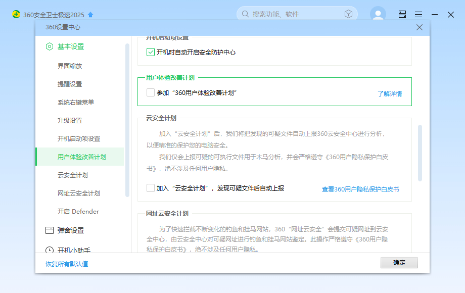This screenshot has height=293, width=465.
Task: Select 云安全计划 in the sidebar
Action: (73, 175)
